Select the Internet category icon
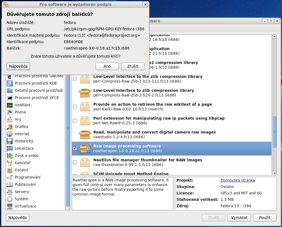This screenshot has height=227, width=282. (10, 134)
